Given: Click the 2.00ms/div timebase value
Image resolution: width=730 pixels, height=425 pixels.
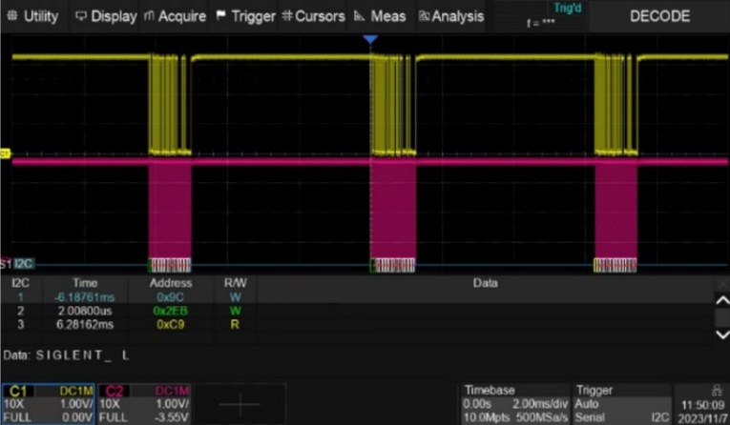Looking at the screenshot, I should pyautogui.click(x=540, y=404).
